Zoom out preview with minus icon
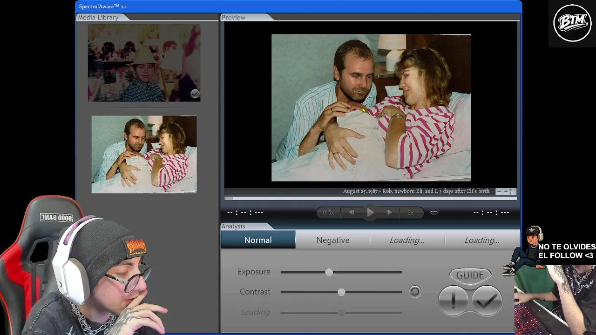596x335 pixels. coord(499,191)
